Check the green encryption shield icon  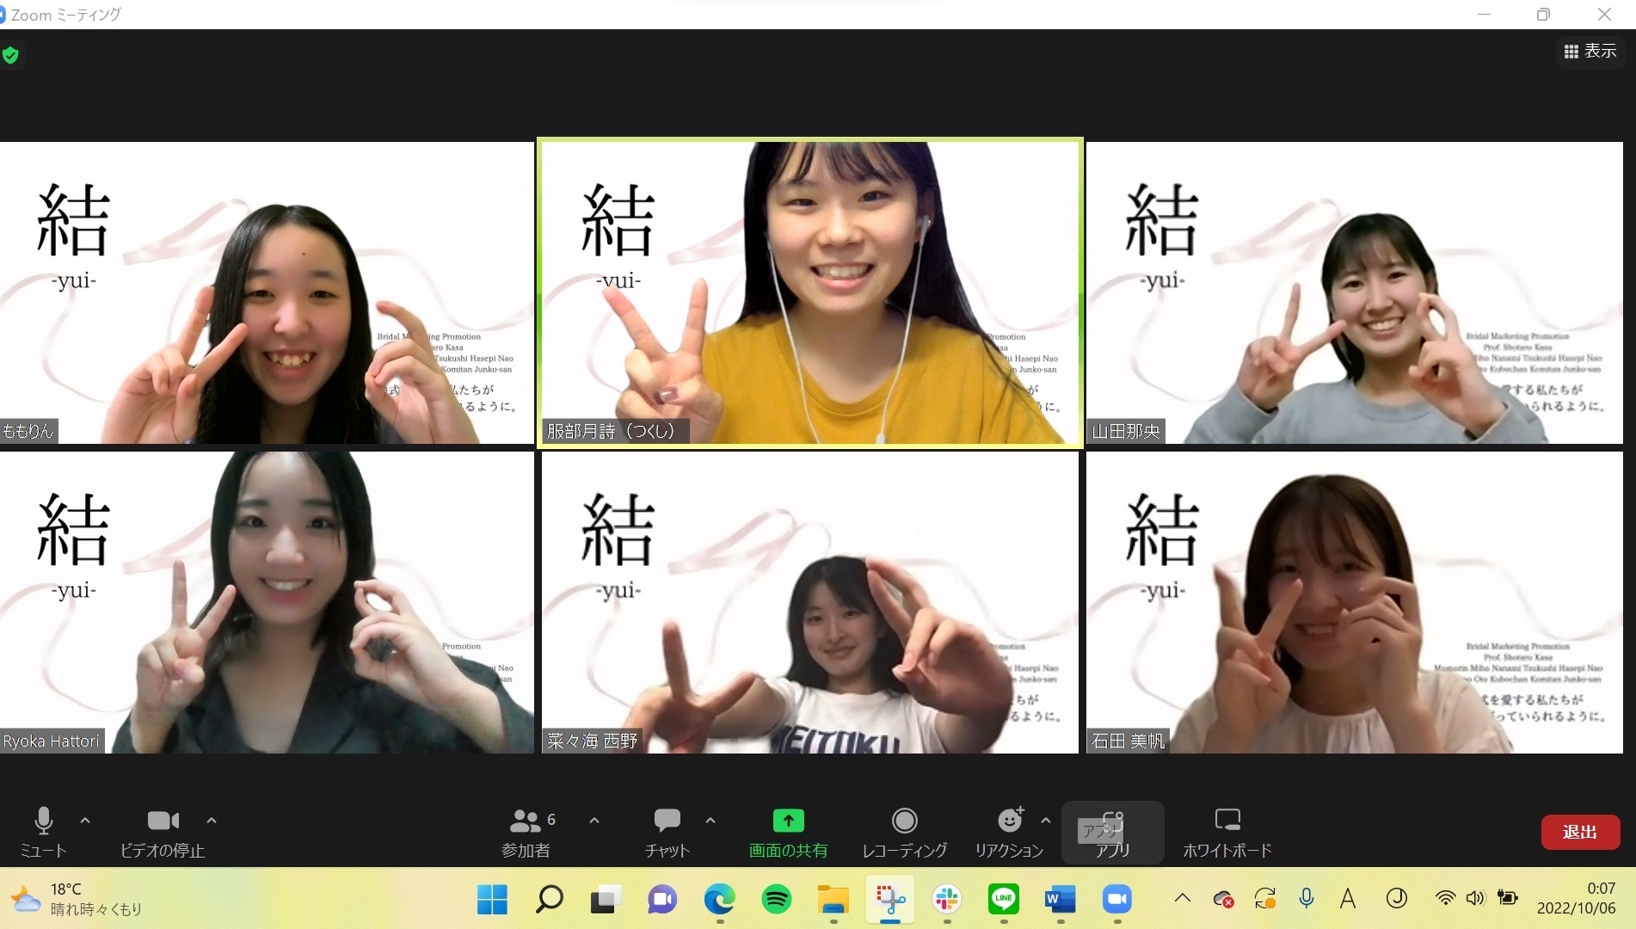pos(10,56)
